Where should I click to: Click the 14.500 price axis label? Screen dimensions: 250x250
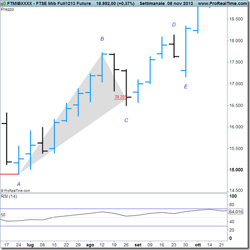pyautogui.click(x=236, y=190)
